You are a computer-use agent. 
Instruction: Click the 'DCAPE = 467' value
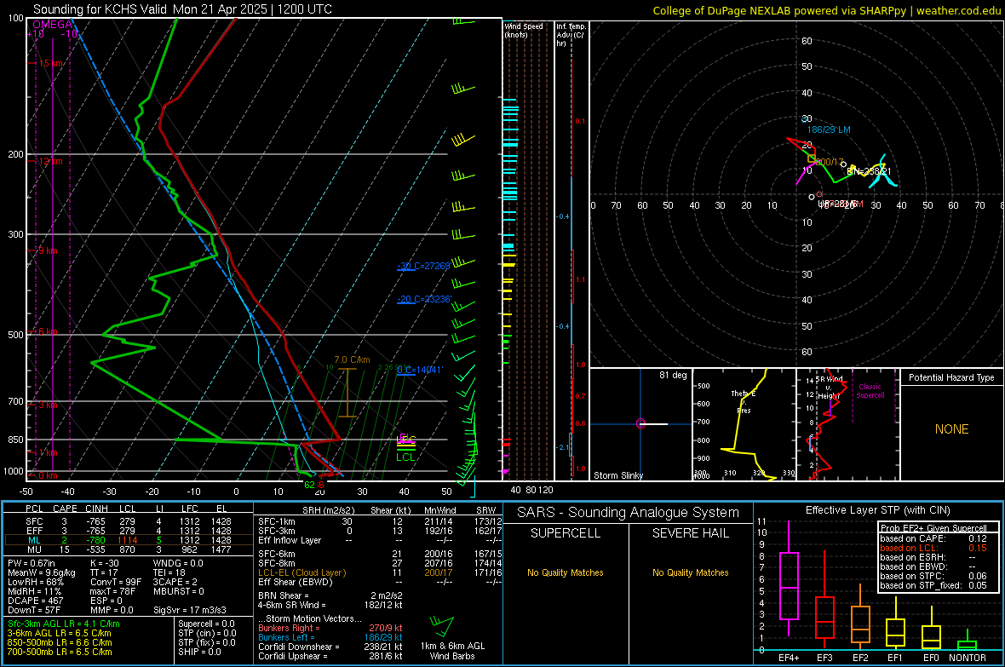35,601
